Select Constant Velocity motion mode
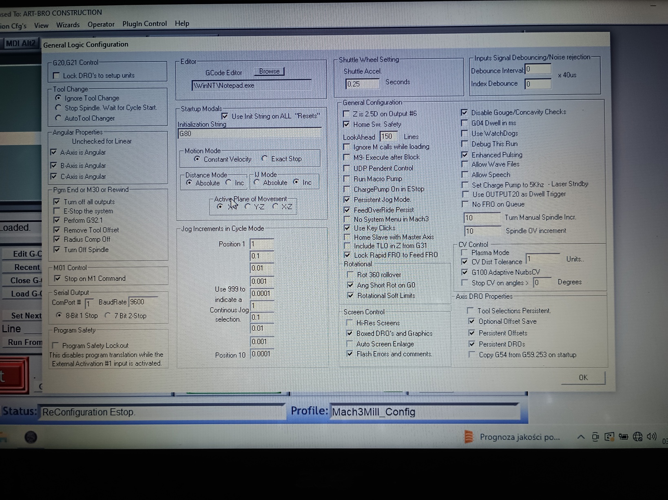 197,159
